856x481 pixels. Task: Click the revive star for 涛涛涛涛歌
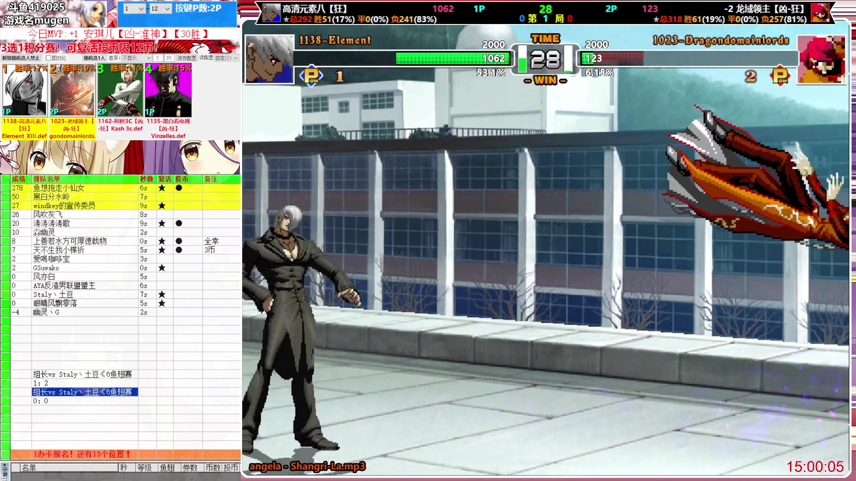pyautogui.click(x=162, y=224)
